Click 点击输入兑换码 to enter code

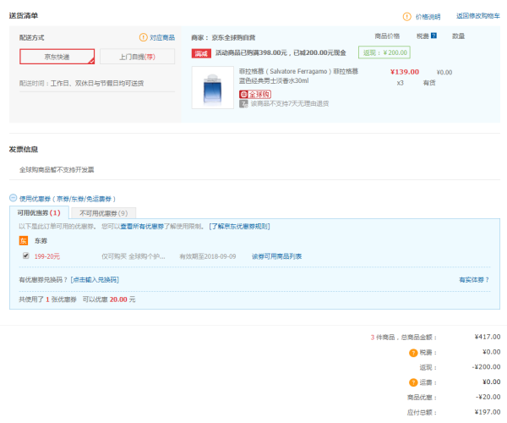95,280
